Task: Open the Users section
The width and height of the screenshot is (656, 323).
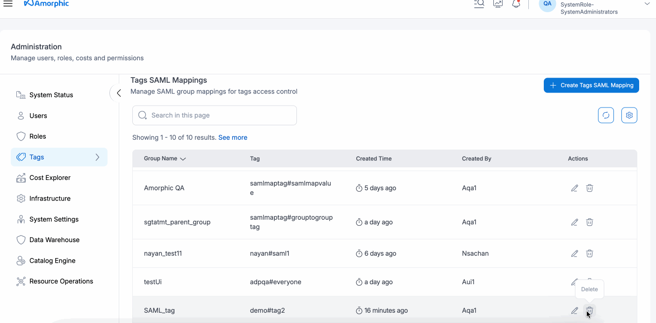Action: click(38, 115)
